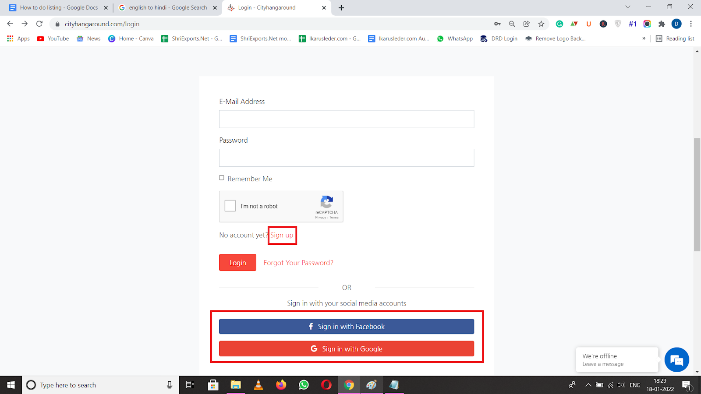Click the browser forward arrow
Viewport: 701px width, 394px height.
click(25, 24)
